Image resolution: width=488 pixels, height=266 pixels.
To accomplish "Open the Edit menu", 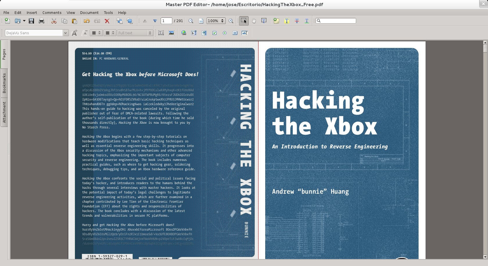I will click(x=18, y=12).
